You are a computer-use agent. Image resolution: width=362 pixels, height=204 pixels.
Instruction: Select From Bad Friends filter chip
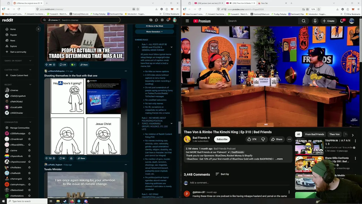314,134
